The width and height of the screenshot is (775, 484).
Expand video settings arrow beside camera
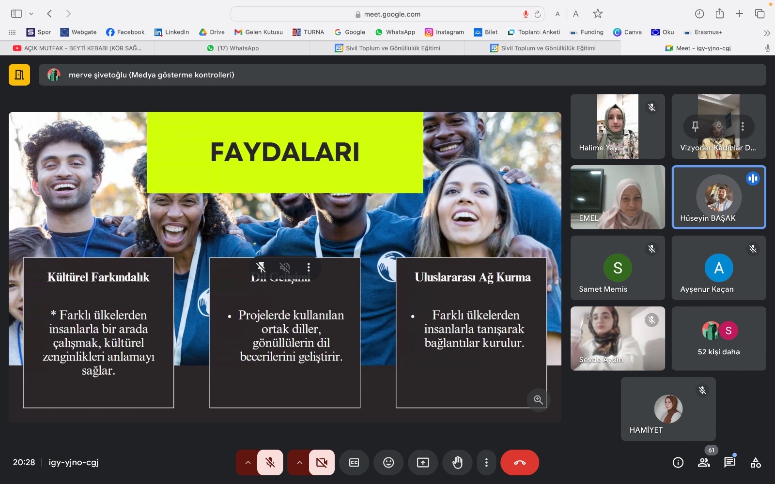tap(299, 463)
